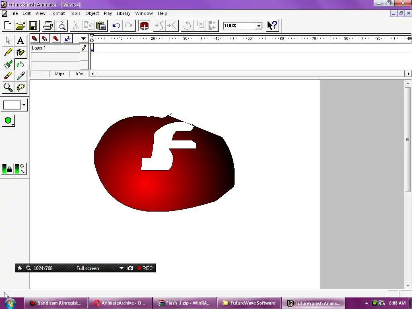
Task: Open the Window menu
Action: click(x=144, y=13)
